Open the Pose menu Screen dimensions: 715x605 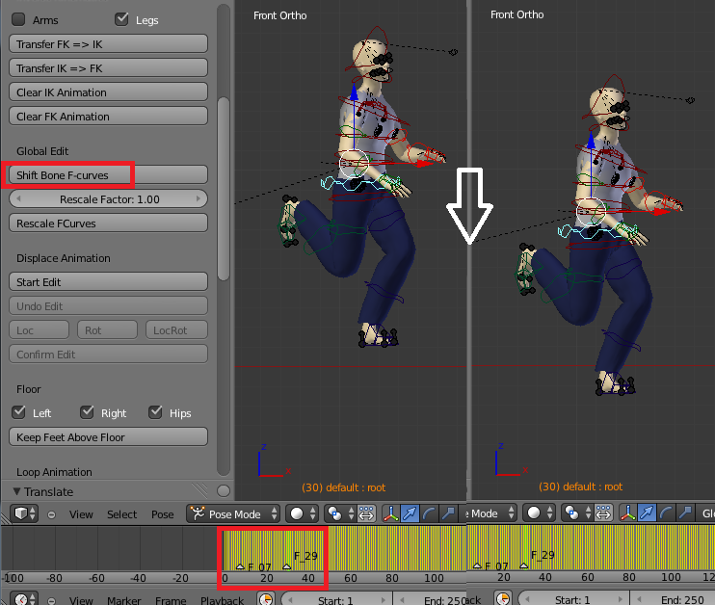coord(161,513)
